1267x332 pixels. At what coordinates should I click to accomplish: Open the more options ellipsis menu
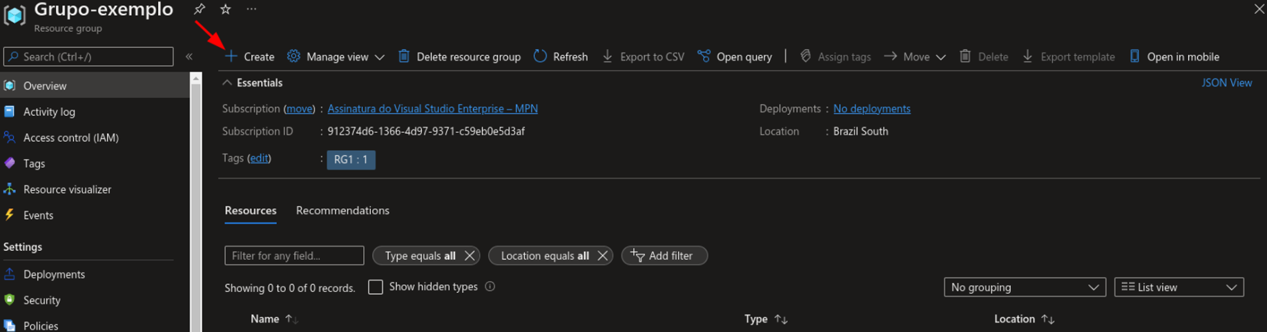tap(251, 9)
